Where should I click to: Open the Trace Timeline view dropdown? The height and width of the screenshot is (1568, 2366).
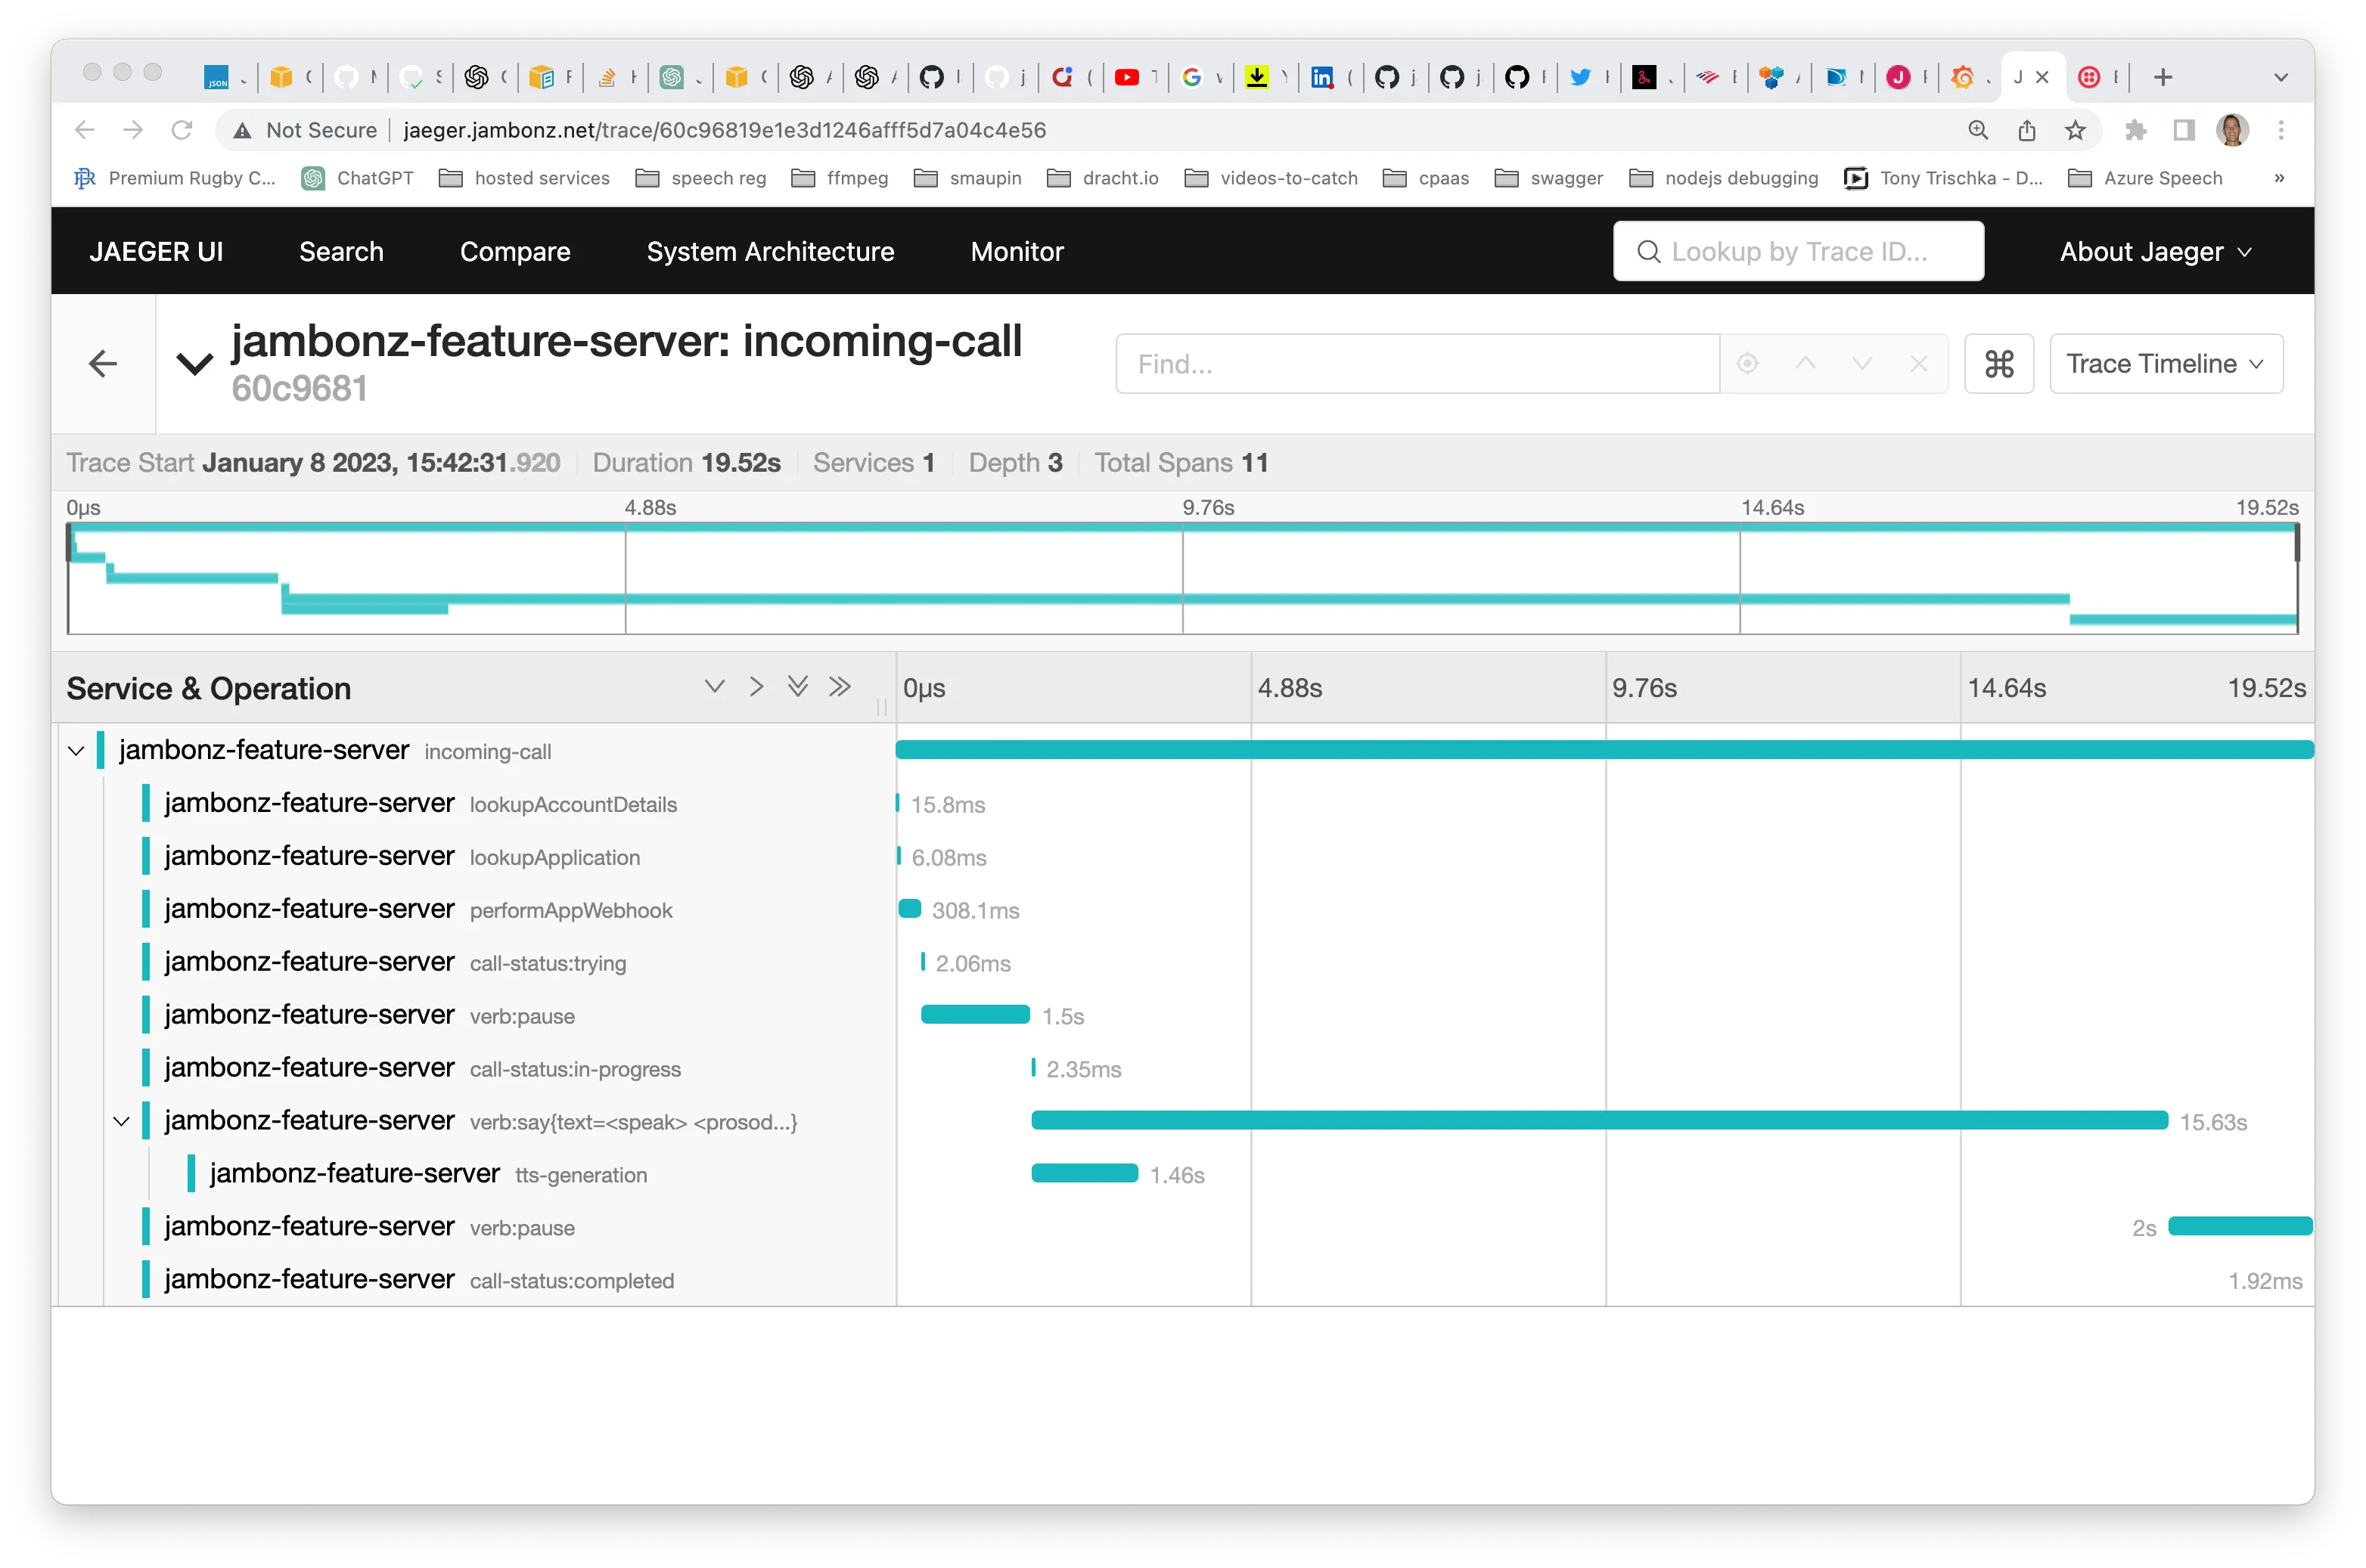click(x=2165, y=363)
